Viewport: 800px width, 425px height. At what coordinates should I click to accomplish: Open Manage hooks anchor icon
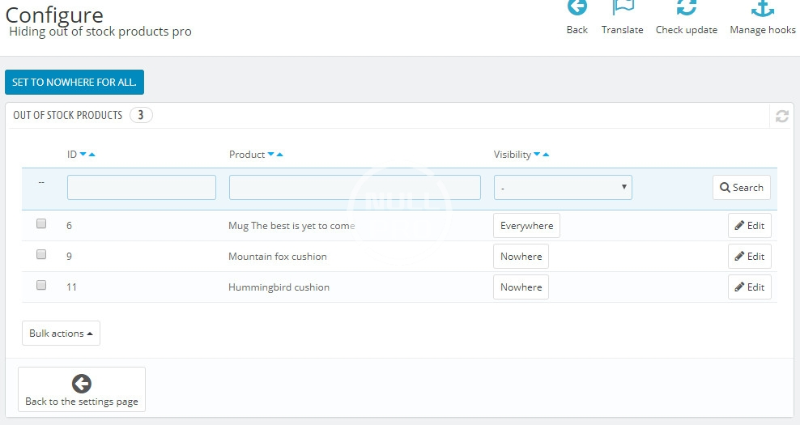[762, 9]
